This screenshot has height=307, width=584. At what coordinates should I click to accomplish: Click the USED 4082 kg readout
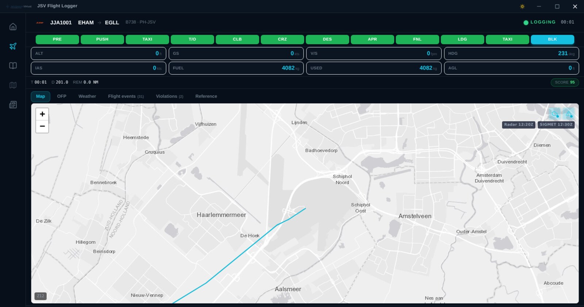coord(374,68)
